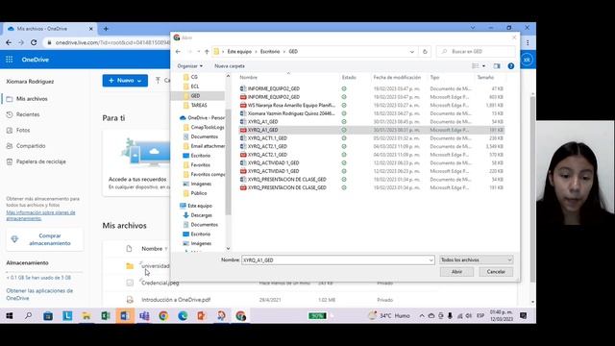Select Descargas in the folder tree

point(201,215)
